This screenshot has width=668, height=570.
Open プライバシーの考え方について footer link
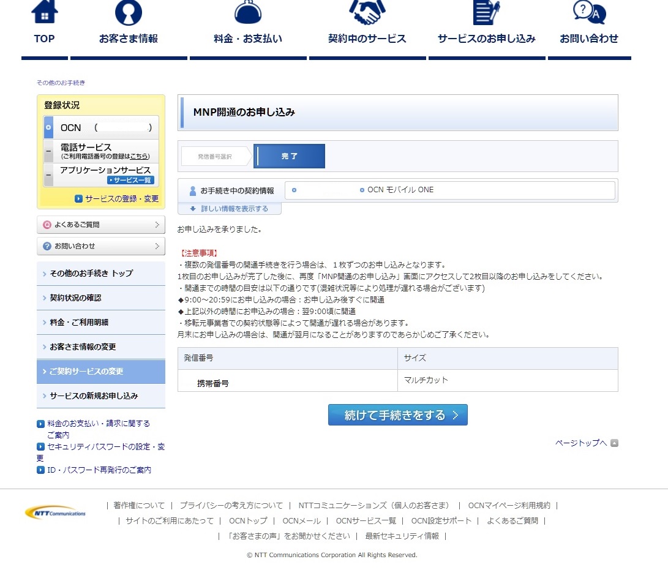click(x=231, y=506)
